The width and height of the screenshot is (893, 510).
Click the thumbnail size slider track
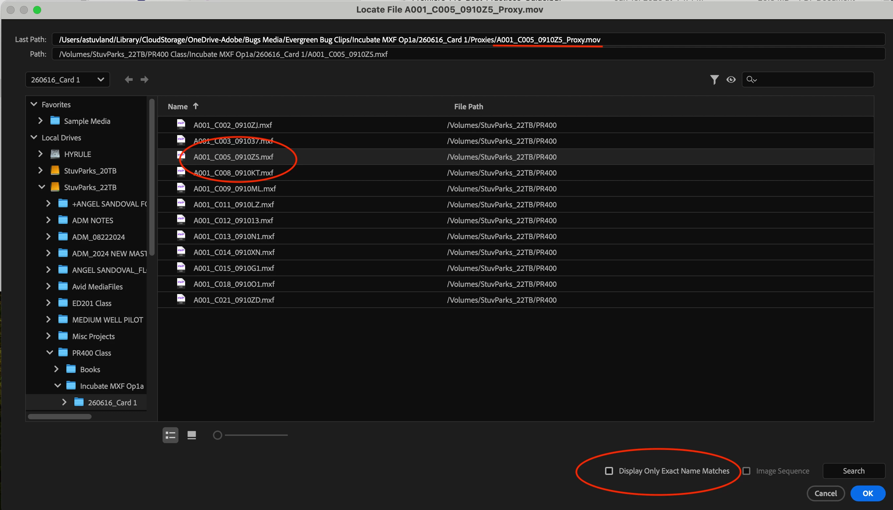click(x=256, y=435)
